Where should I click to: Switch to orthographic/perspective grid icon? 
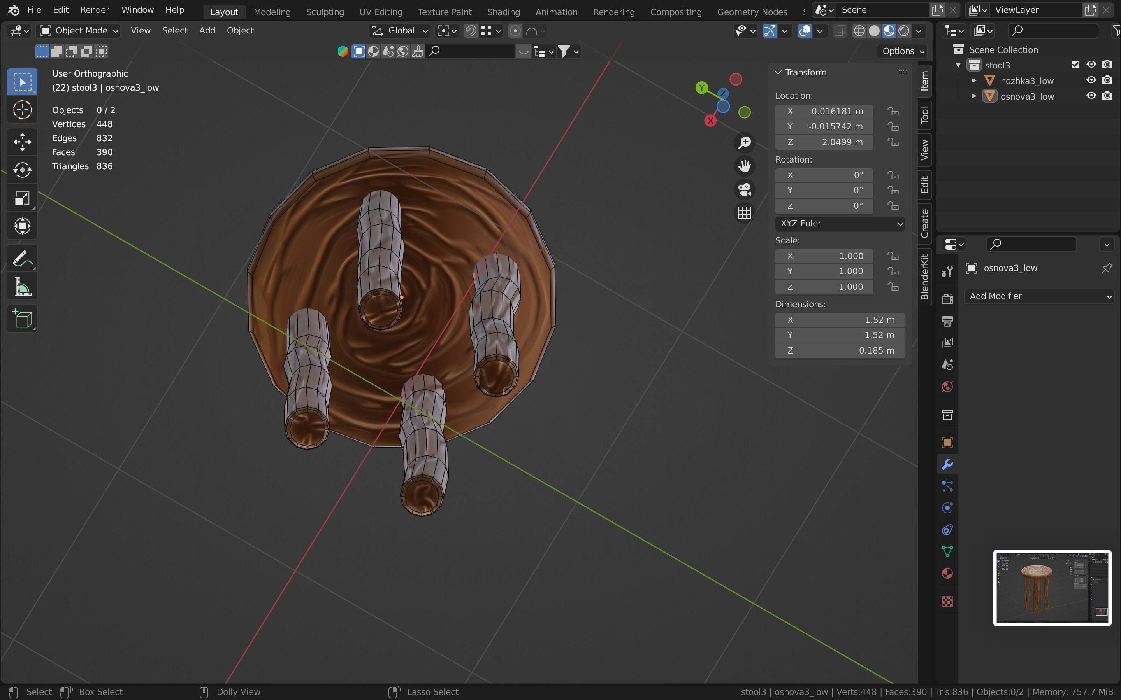744,213
